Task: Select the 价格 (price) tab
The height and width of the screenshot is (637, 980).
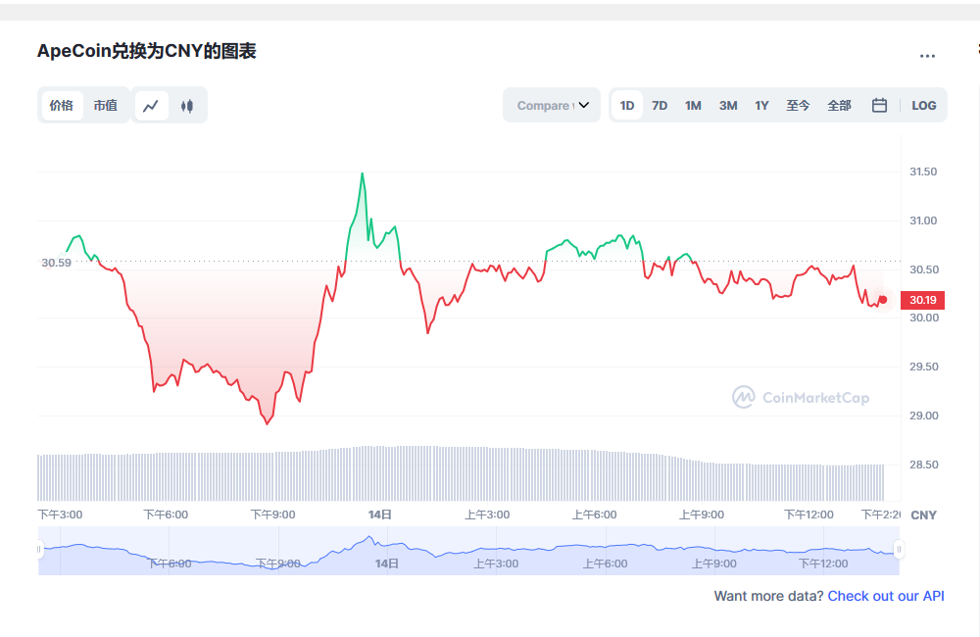Action: (x=62, y=106)
